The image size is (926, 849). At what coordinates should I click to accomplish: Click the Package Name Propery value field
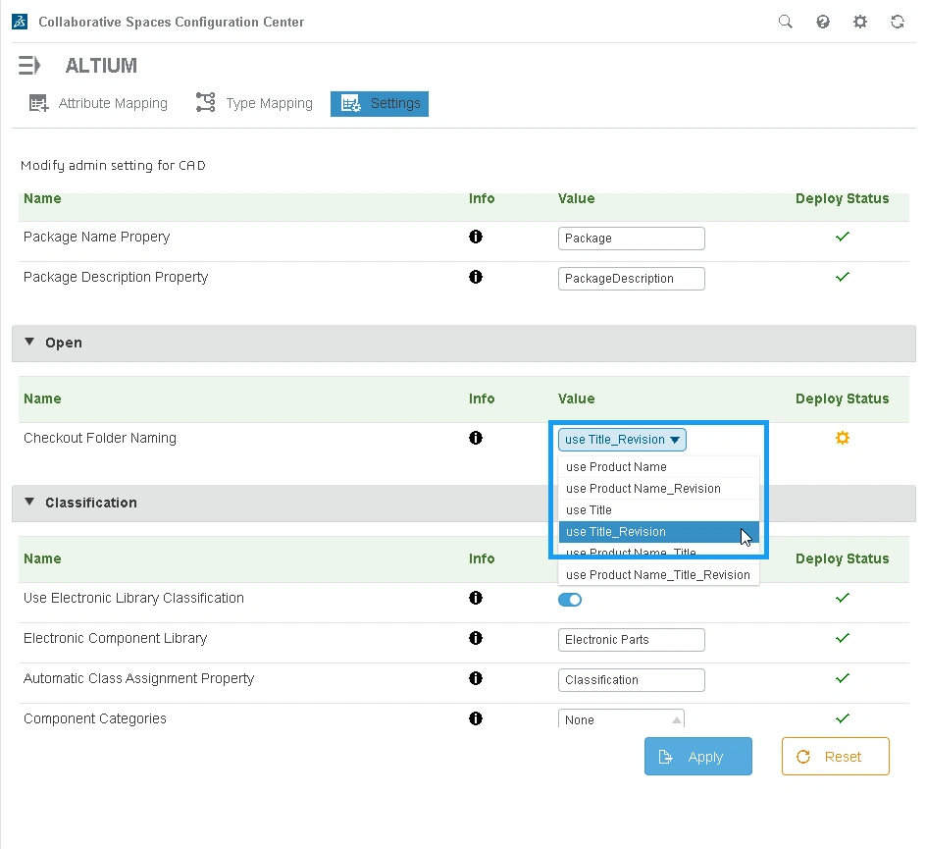tap(632, 239)
